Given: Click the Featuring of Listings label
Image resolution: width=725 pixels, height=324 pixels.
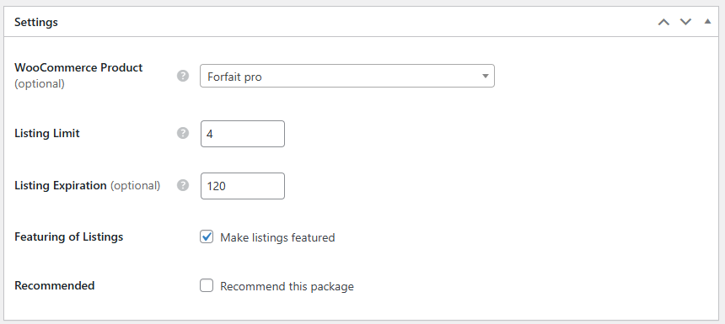Looking at the screenshot, I should 69,236.
